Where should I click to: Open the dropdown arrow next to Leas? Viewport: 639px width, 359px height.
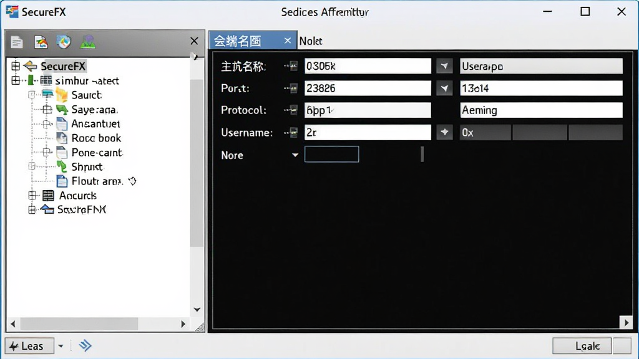pyautogui.click(x=61, y=346)
